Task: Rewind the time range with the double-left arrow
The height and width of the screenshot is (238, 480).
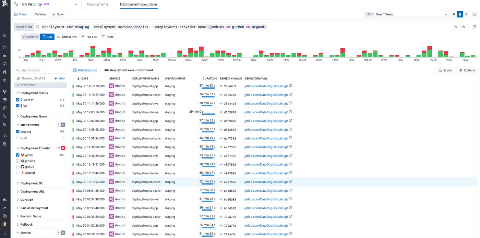Action: [454, 14]
